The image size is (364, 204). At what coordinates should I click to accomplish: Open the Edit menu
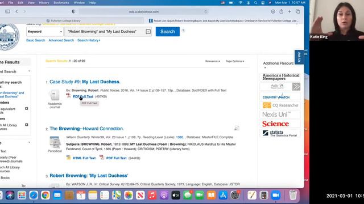(20, 3)
